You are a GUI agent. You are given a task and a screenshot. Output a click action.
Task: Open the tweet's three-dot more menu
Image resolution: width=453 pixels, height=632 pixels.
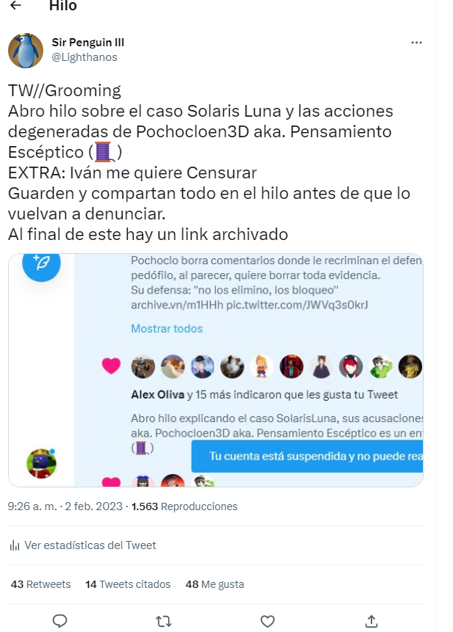pyautogui.click(x=416, y=43)
